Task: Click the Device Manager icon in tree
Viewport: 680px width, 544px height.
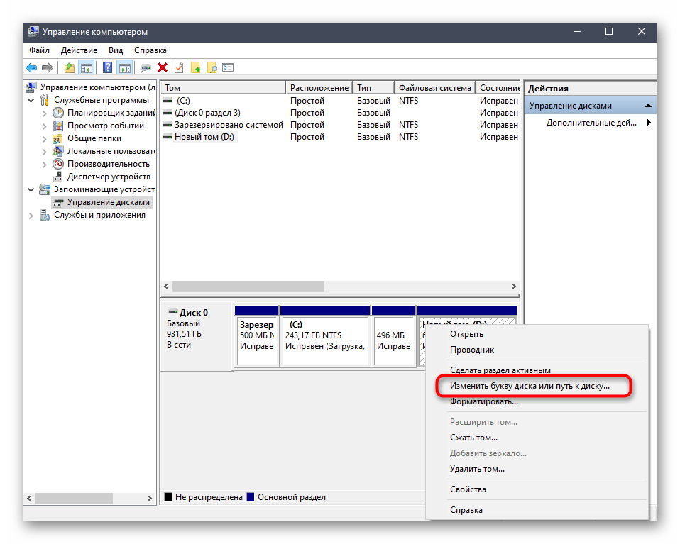Action: (59, 177)
